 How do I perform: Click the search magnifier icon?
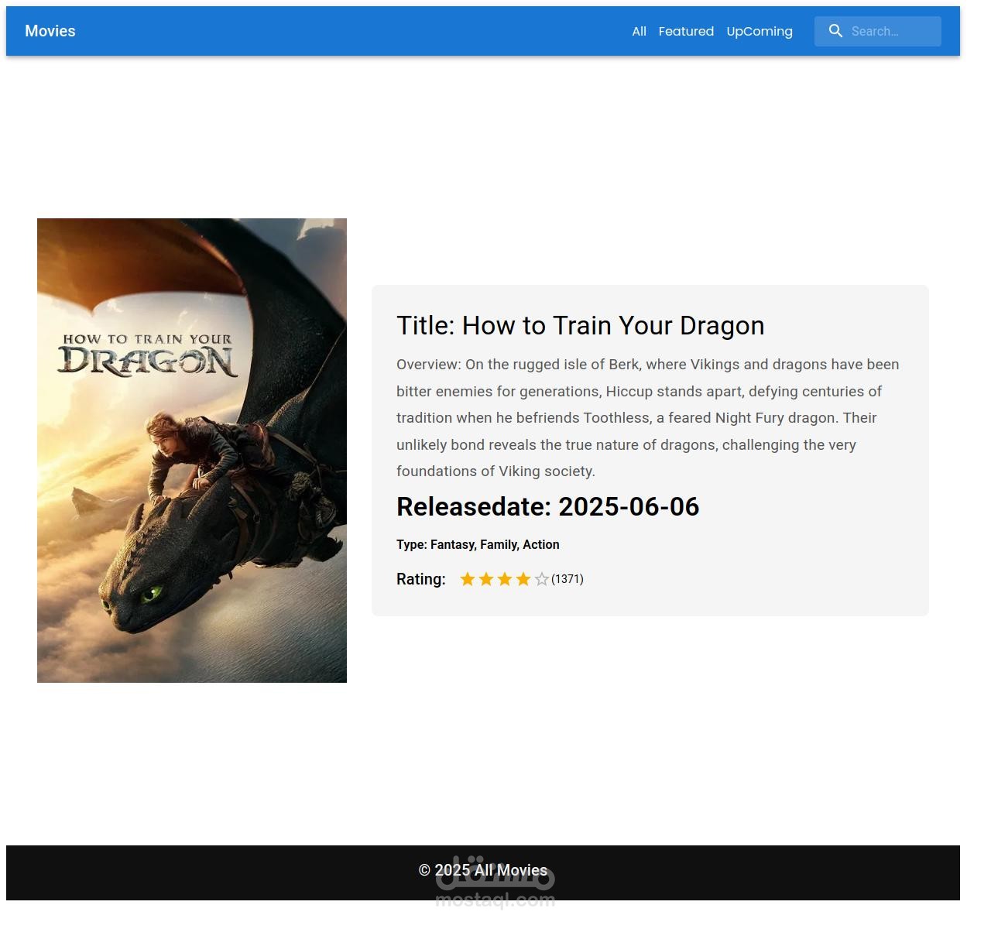[835, 31]
